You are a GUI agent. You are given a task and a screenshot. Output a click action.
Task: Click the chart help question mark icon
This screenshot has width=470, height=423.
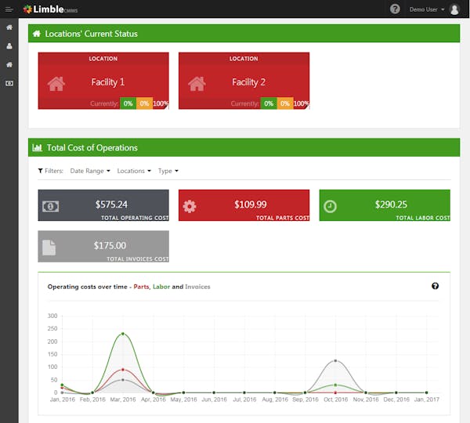[435, 286]
